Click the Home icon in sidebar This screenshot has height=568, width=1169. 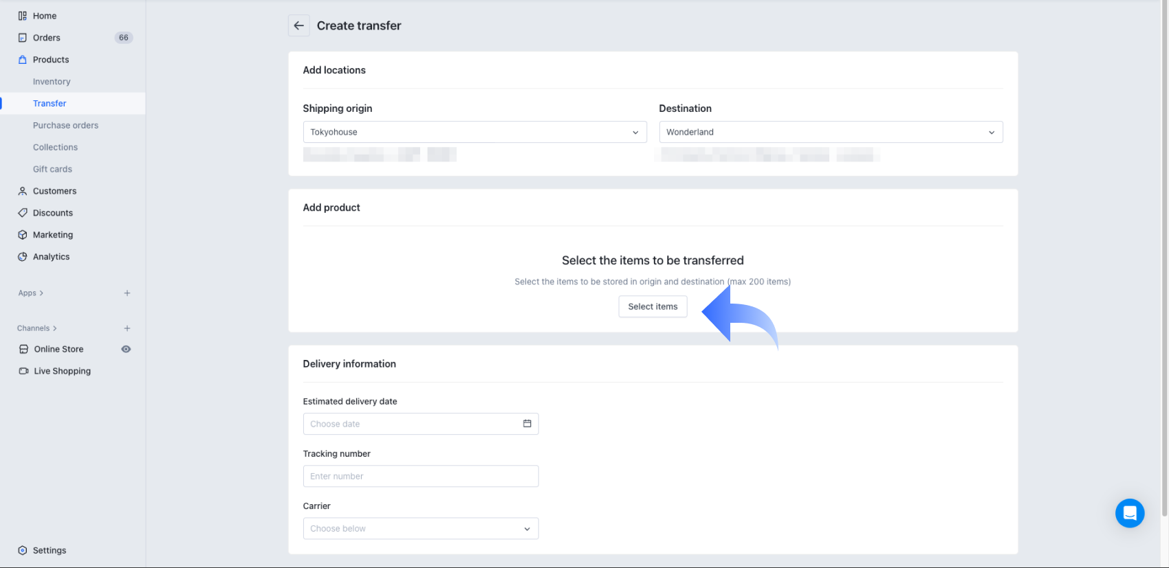coord(23,16)
